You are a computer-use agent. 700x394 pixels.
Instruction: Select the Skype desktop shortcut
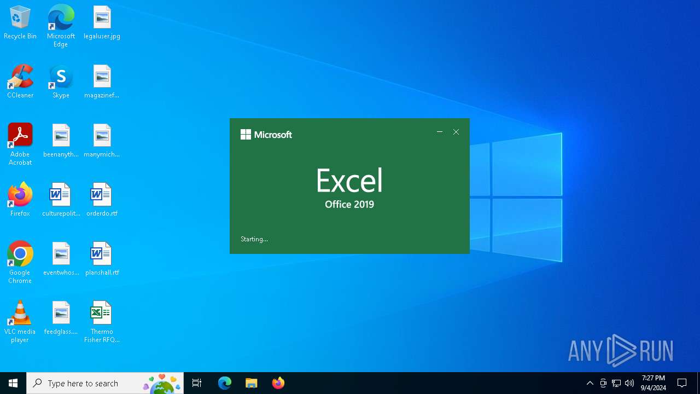pos(61,82)
